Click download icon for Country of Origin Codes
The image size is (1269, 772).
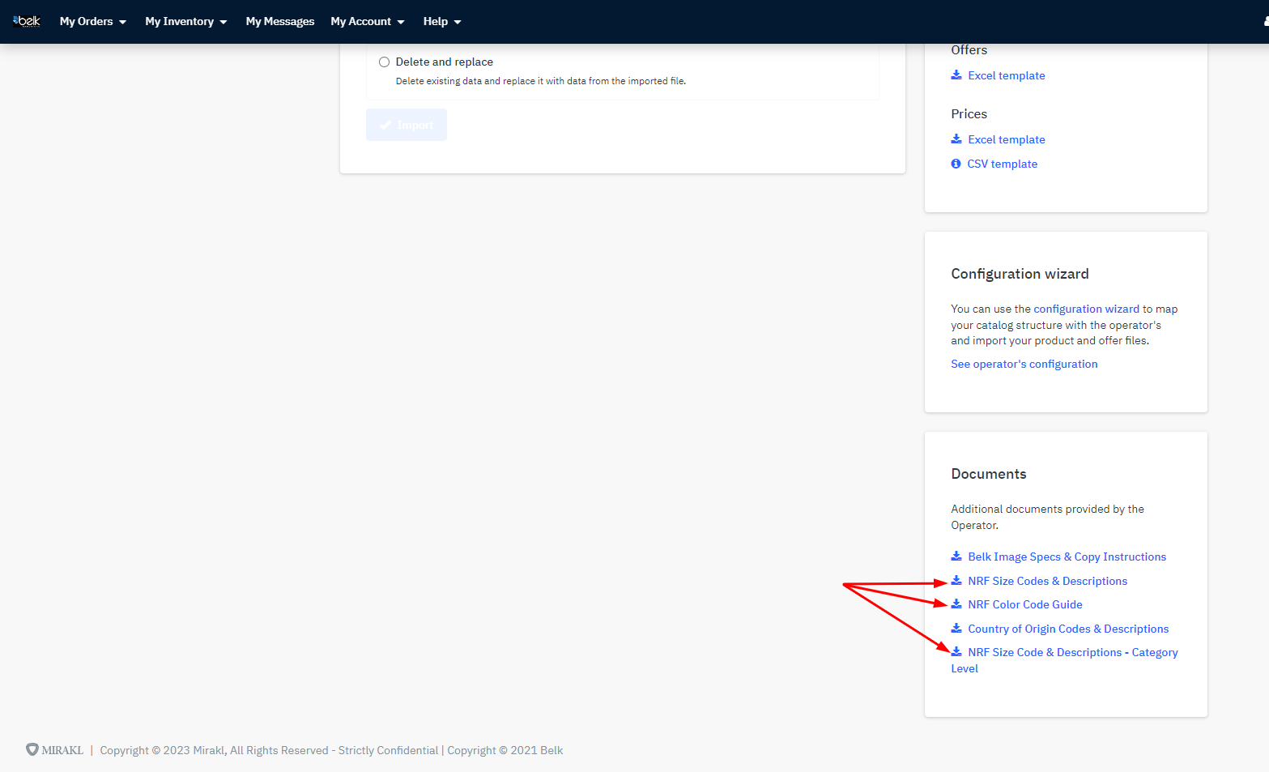[956, 629]
